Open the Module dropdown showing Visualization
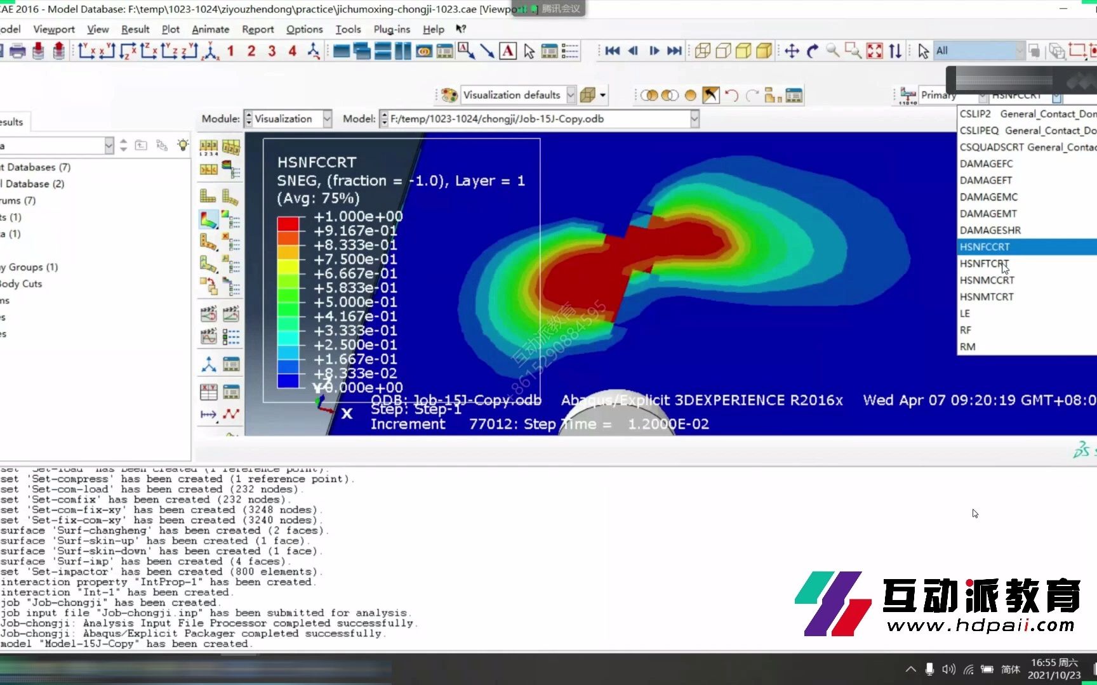Viewport: 1097px width, 685px height. point(327,119)
